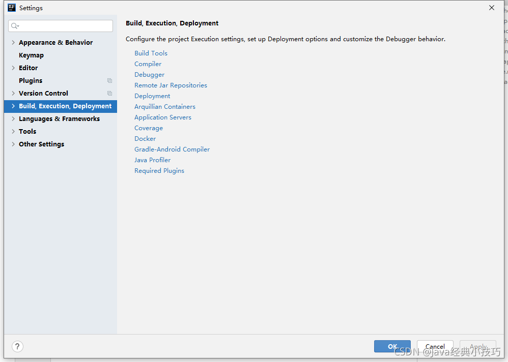Click the small icon beside Plugins entry
Screen dimensions: 508x362
click(109, 80)
